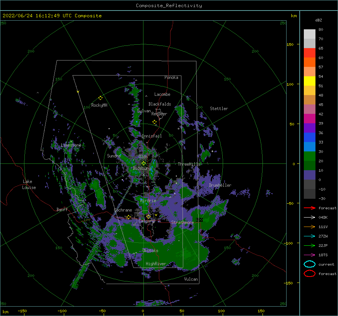The image size is (338, 316).
Task: Click the yellow diamond marker below Cochrane
Action: [x=129, y=217]
